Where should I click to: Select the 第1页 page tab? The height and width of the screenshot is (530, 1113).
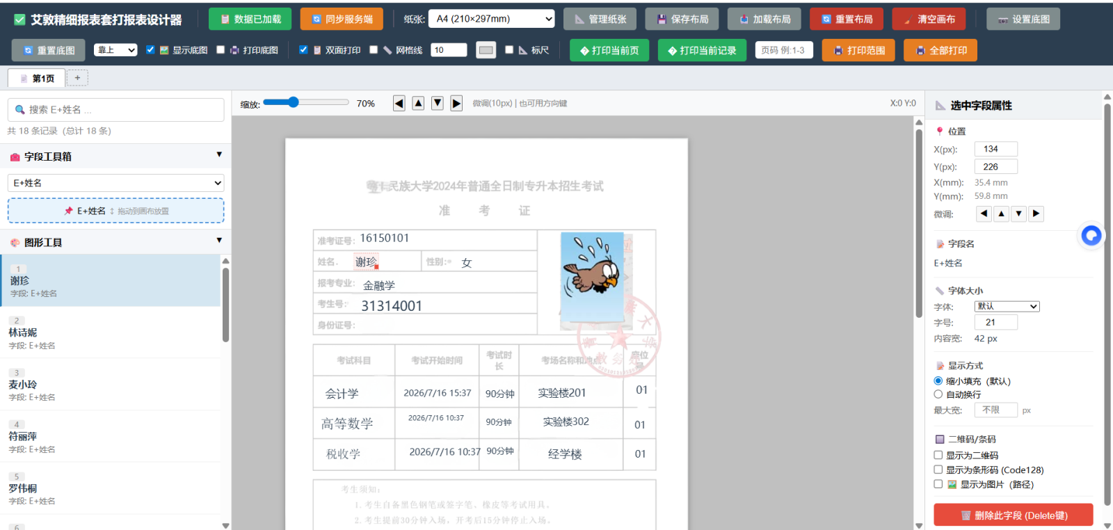[37, 79]
